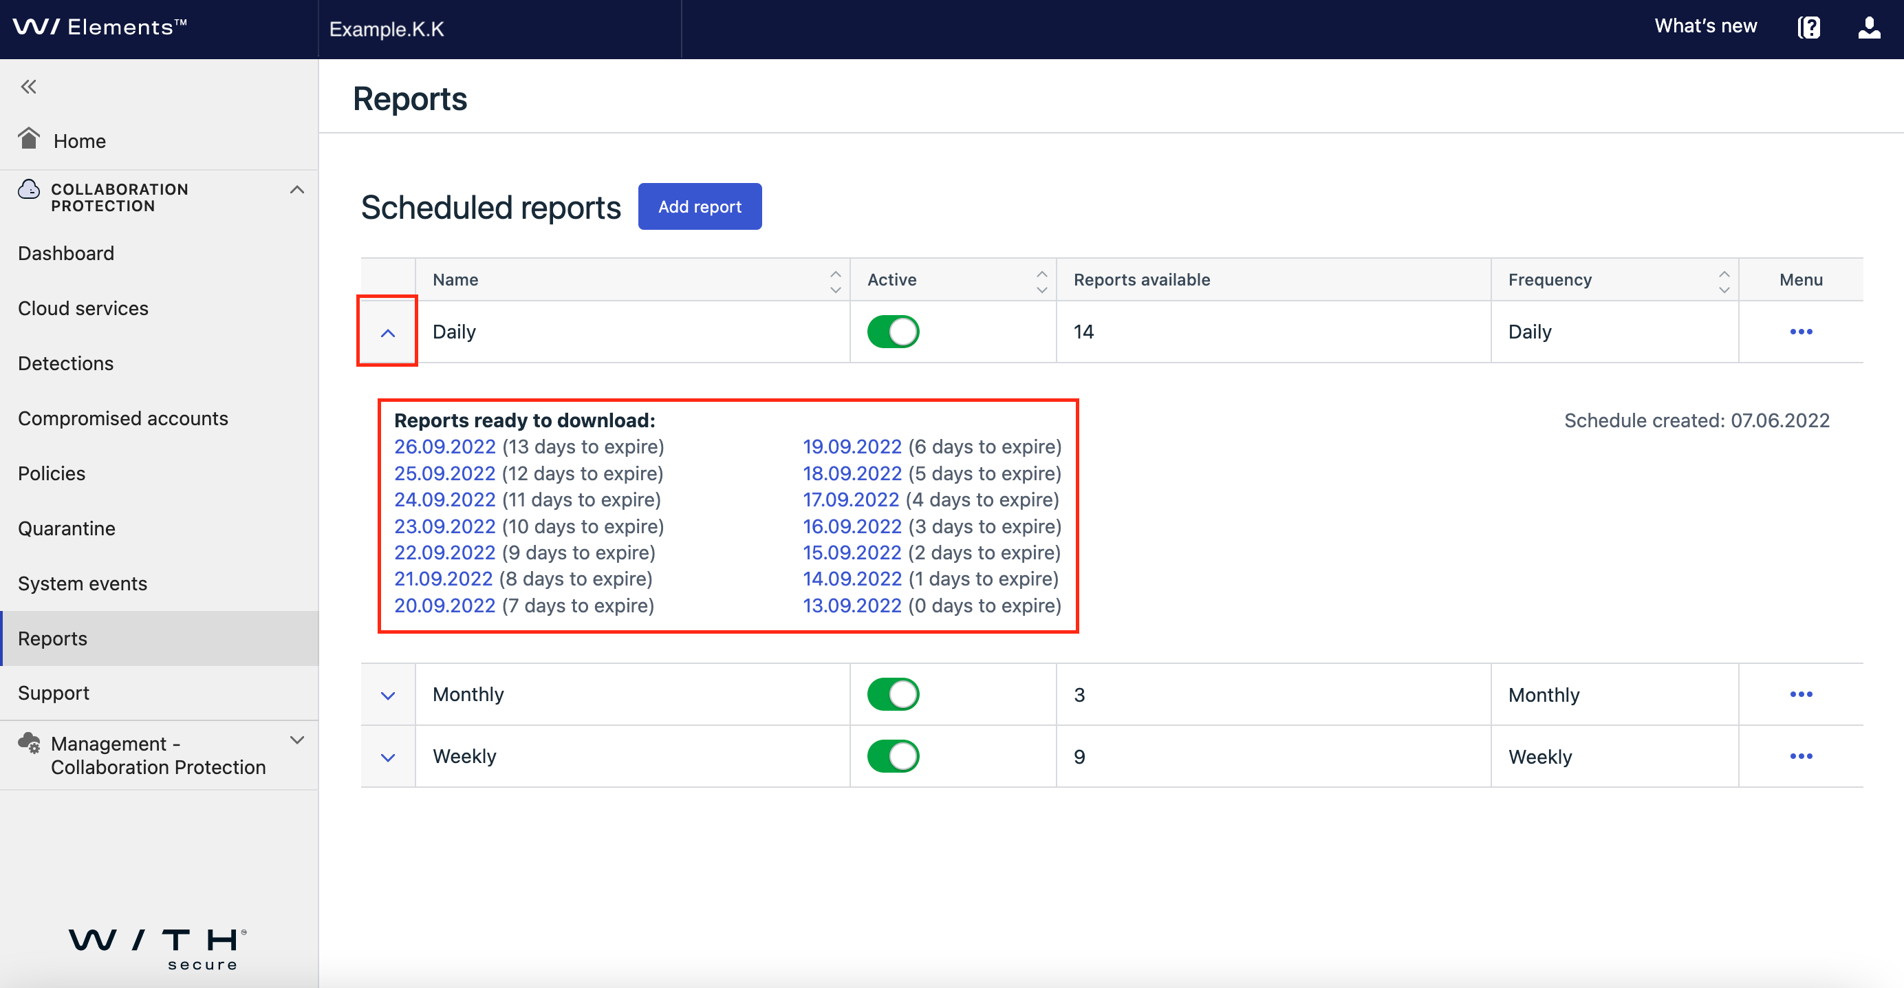Expand the Weekly report row
The height and width of the screenshot is (988, 1904).
387,758
